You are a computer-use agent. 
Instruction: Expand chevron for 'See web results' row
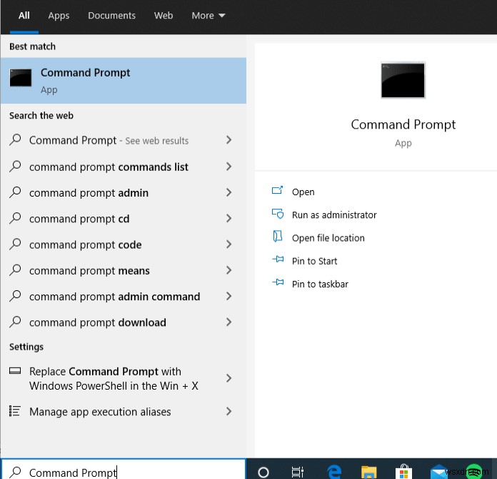click(229, 139)
